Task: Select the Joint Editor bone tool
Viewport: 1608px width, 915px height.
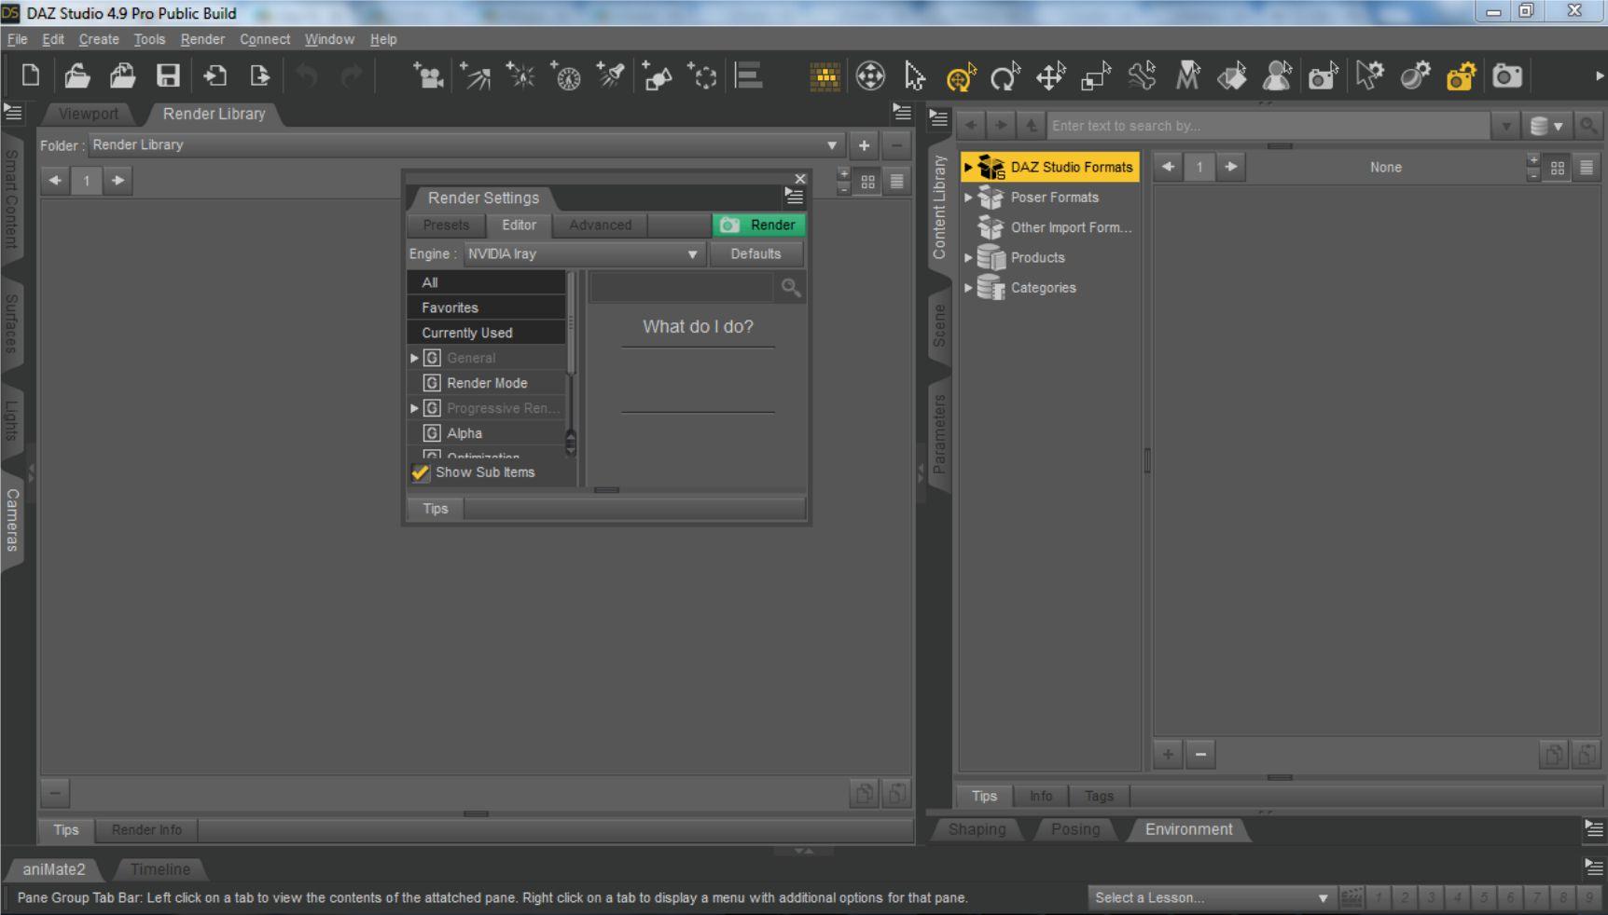Action: (x=1142, y=76)
